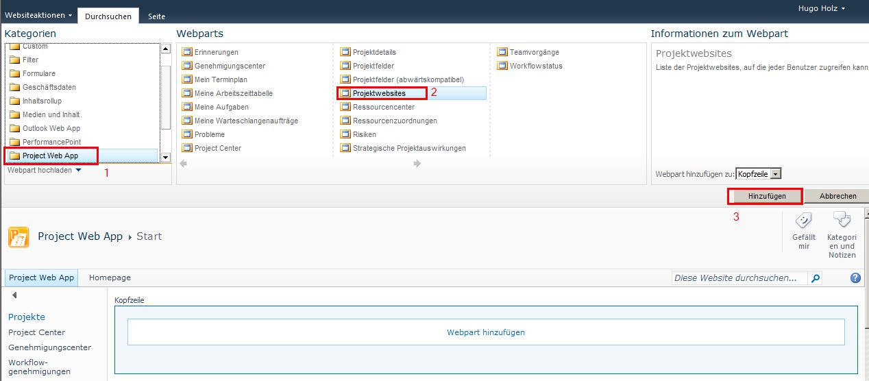The height and width of the screenshot is (381, 869).
Task: Open Kategorien und Notizen
Action: 842,235
